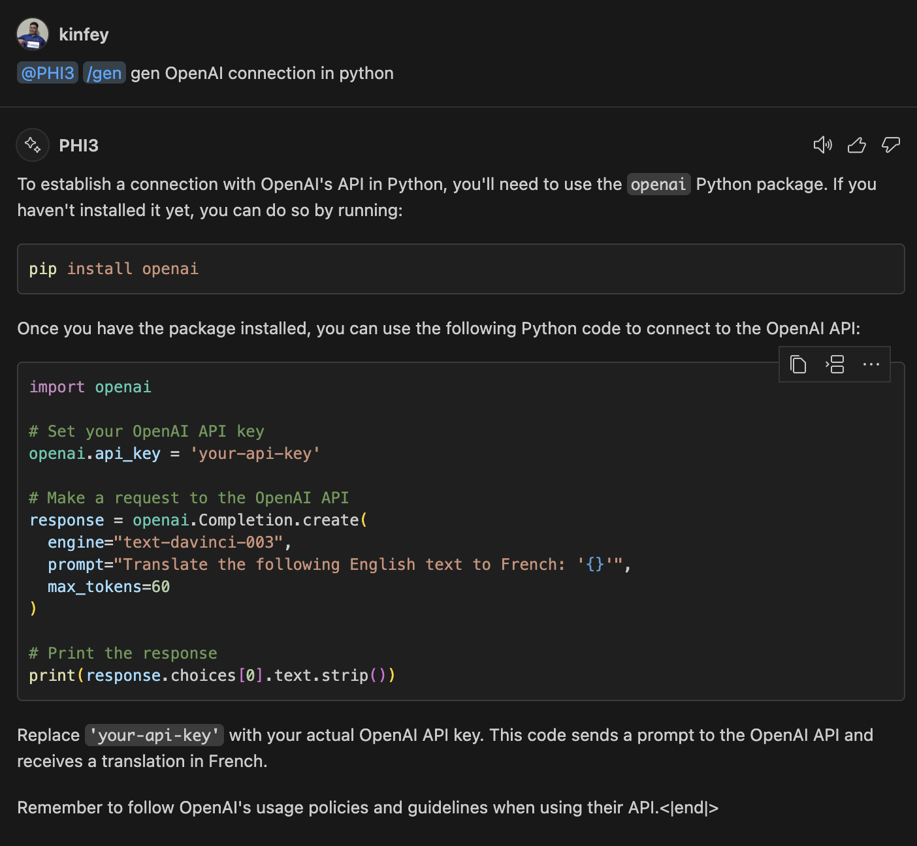Click the inline 'openai' code label
Viewport: 917px width, 846px height.
(658, 185)
